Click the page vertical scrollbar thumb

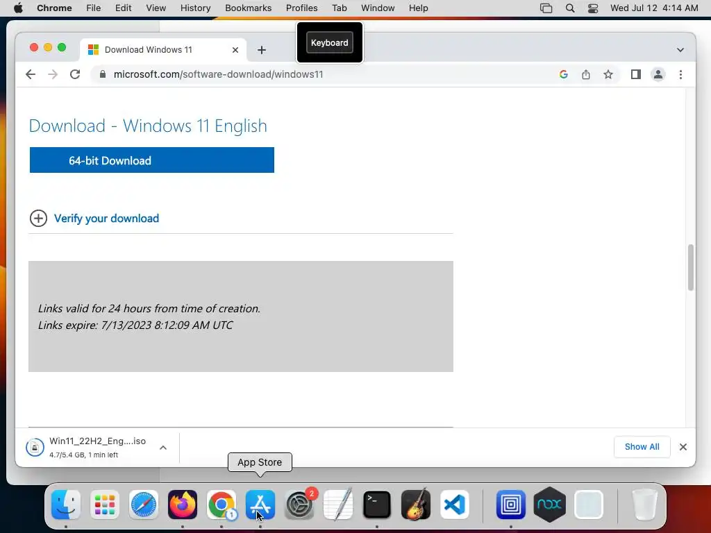pos(691,267)
